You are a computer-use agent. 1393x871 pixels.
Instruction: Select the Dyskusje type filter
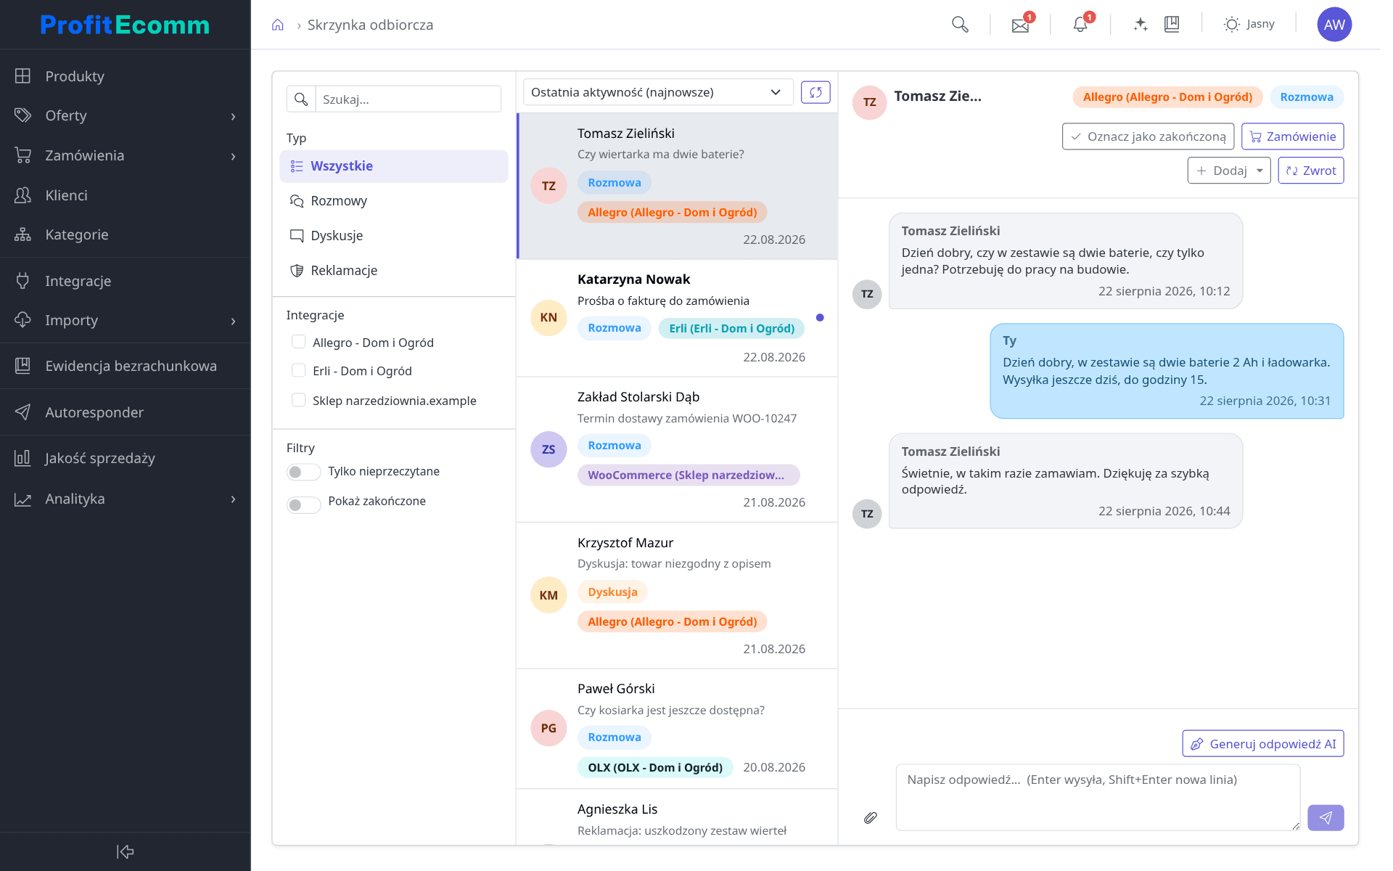tap(393, 236)
